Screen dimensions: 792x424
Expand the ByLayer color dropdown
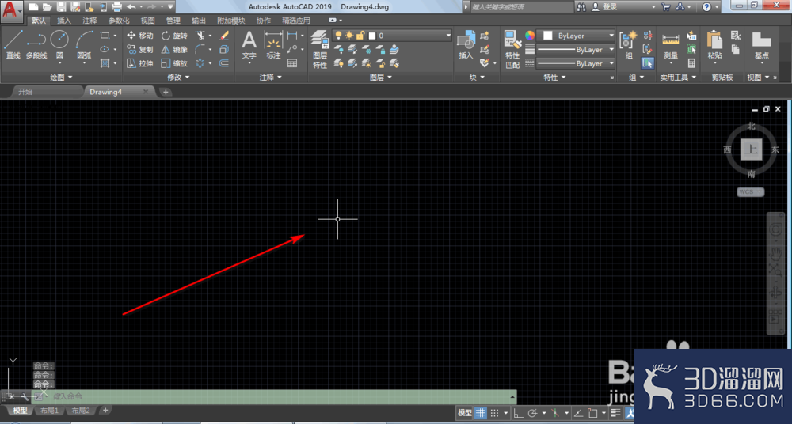[x=577, y=36]
